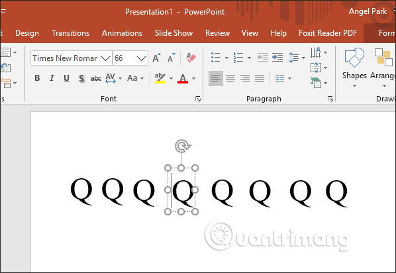Toggle Underline formatting
The image size is (396, 273).
tap(66, 78)
